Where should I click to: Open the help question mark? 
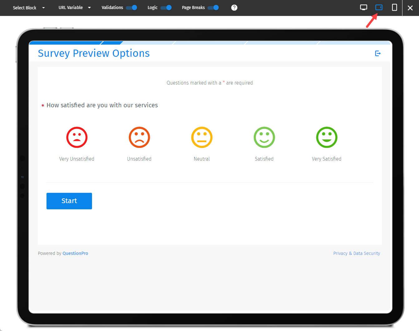(x=234, y=7)
